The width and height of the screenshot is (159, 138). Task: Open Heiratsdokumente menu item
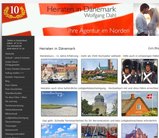pos(14,110)
